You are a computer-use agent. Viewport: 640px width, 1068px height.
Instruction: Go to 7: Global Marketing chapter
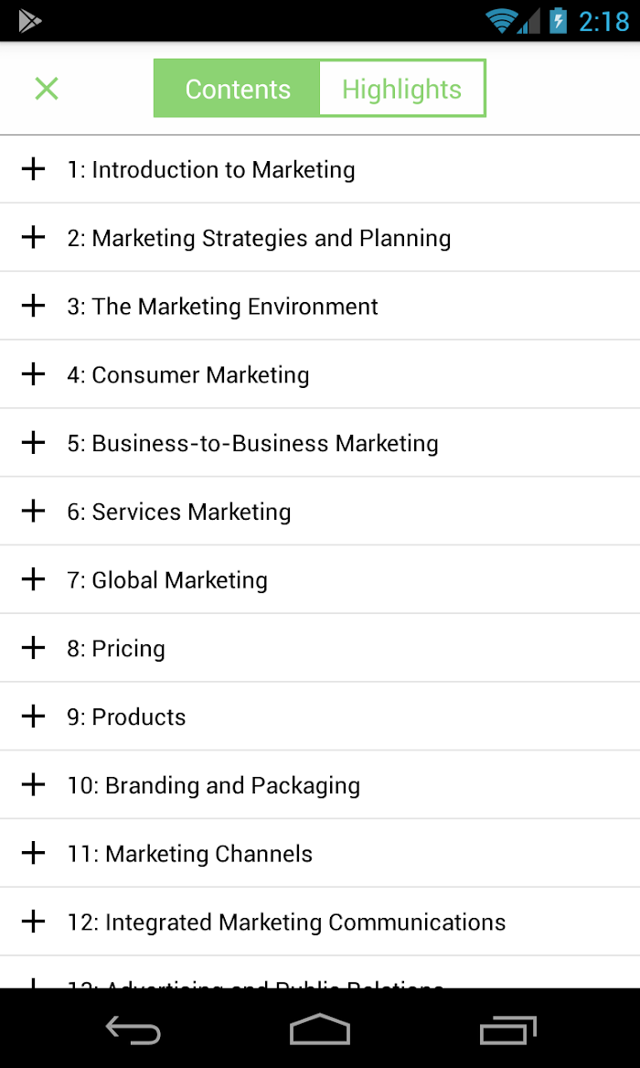pyautogui.click(x=167, y=580)
